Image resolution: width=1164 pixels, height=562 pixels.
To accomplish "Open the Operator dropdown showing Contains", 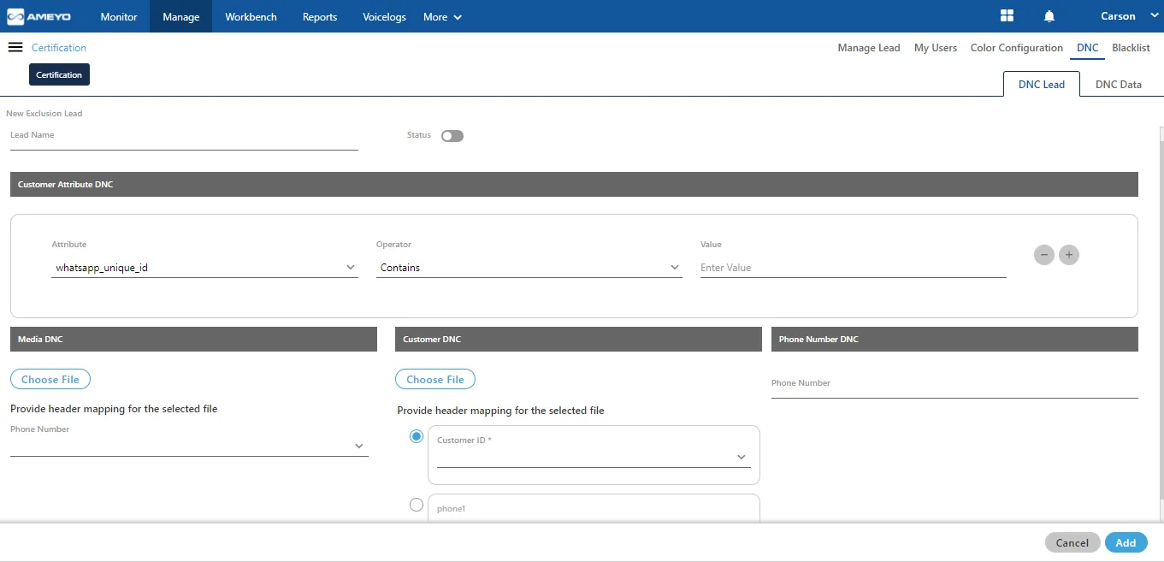I will 529,268.
